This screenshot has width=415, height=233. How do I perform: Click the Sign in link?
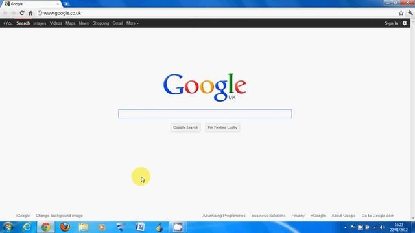392,23
